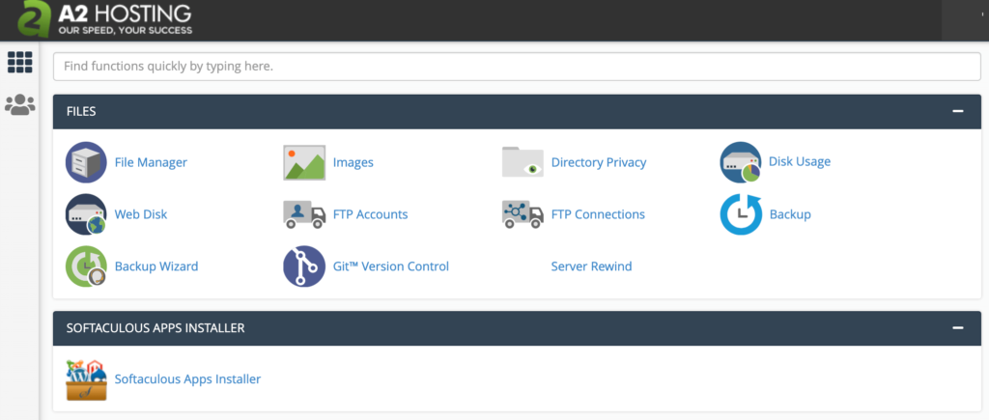
Task: Collapse the Softaculous Apps Installer section
Action: (957, 328)
